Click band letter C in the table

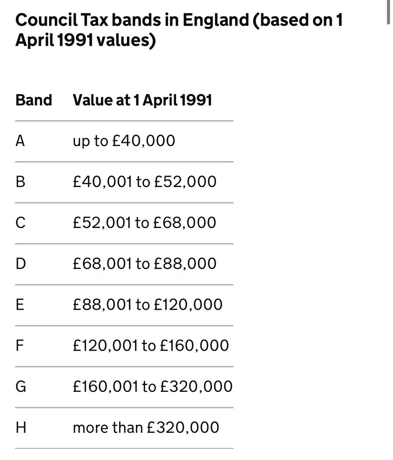coord(20,223)
